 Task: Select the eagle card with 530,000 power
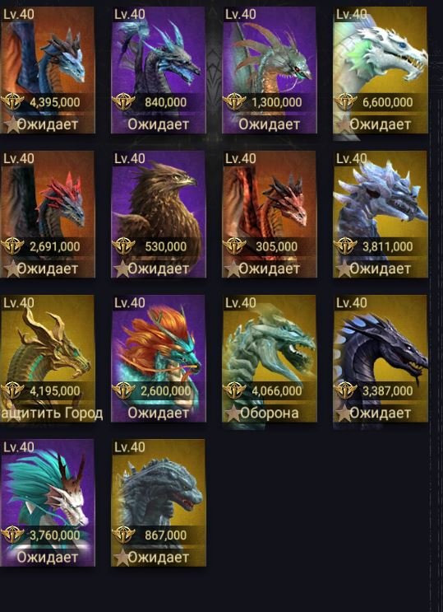(x=159, y=214)
